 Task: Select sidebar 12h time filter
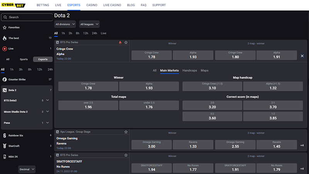click(x=39, y=70)
